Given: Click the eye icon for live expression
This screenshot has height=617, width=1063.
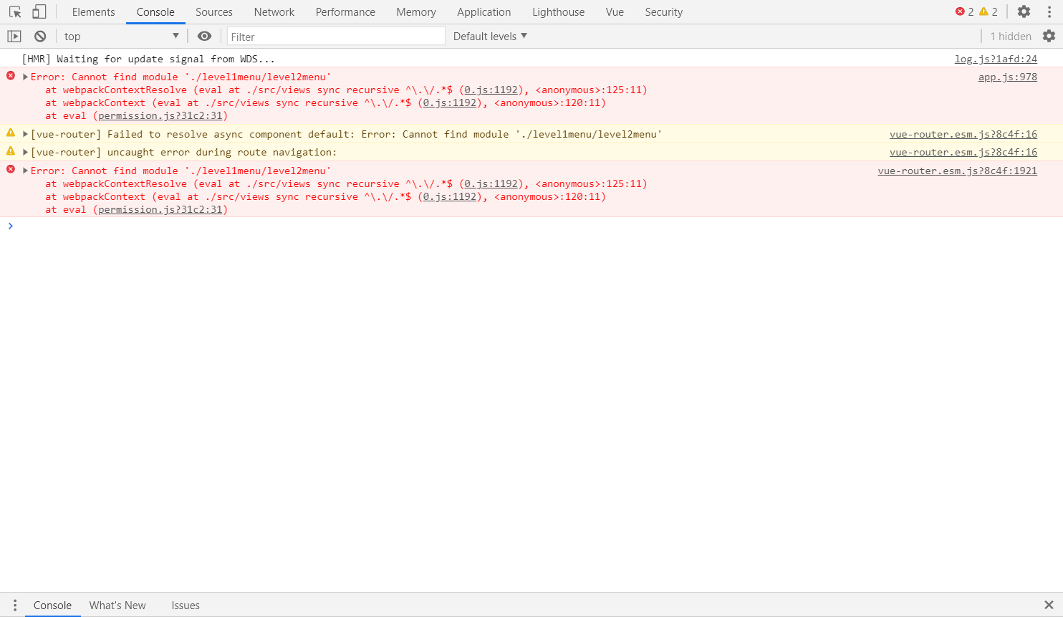Looking at the screenshot, I should [204, 37].
